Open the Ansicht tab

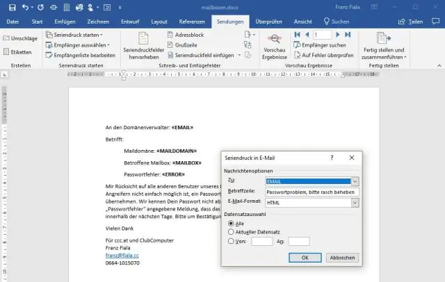click(302, 22)
